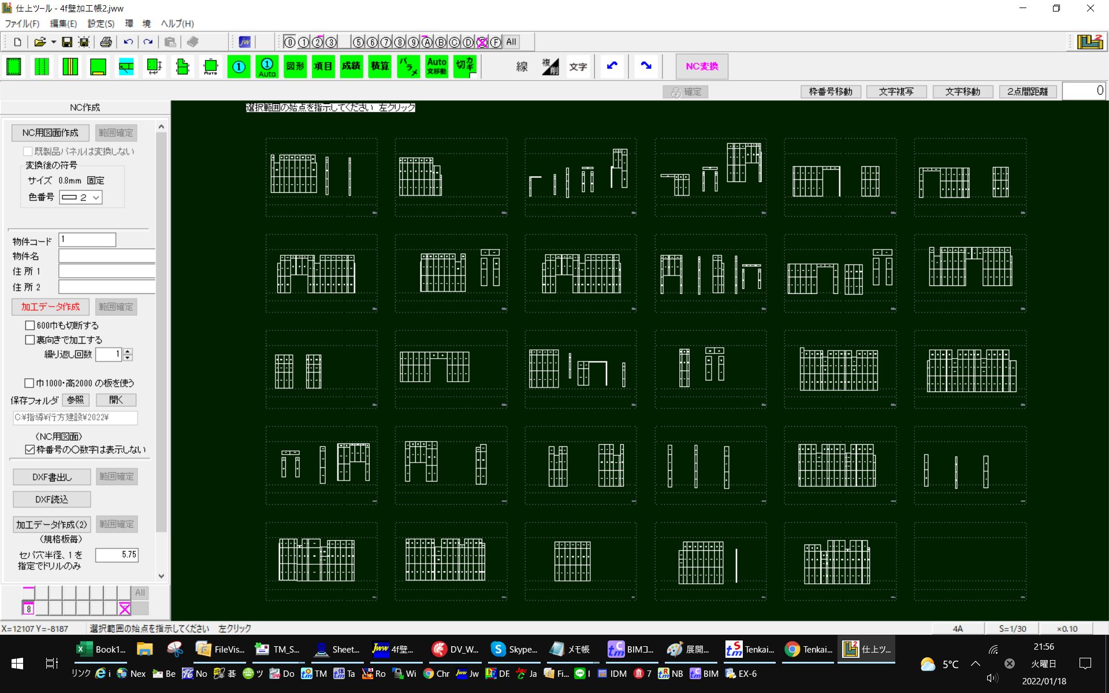This screenshot has width=1109, height=693.
Task: Select the top-left wall panel drawing thumbnail
Action: [321, 177]
